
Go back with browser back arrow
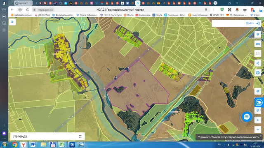12,10
